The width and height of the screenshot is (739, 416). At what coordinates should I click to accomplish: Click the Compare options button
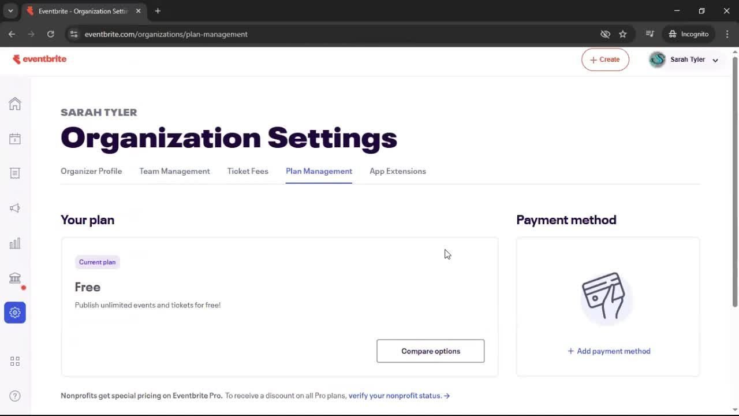[431, 351]
